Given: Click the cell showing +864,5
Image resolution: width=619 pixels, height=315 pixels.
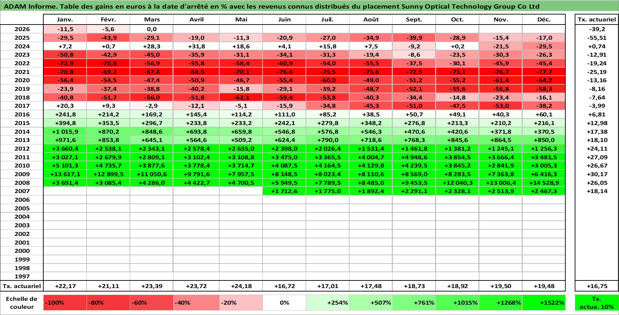Looking at the screenshot, I should coord(501,140).
